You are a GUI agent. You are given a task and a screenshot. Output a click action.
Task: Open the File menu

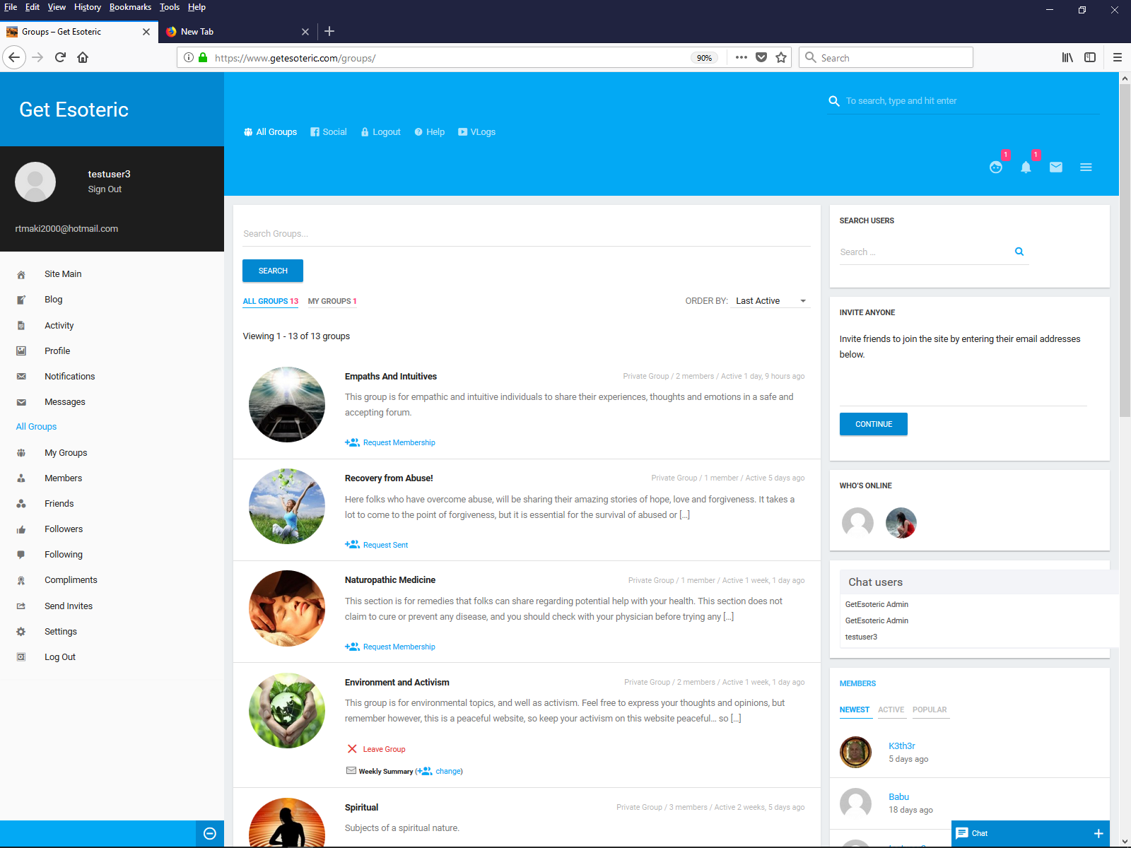tap(11, 7)
